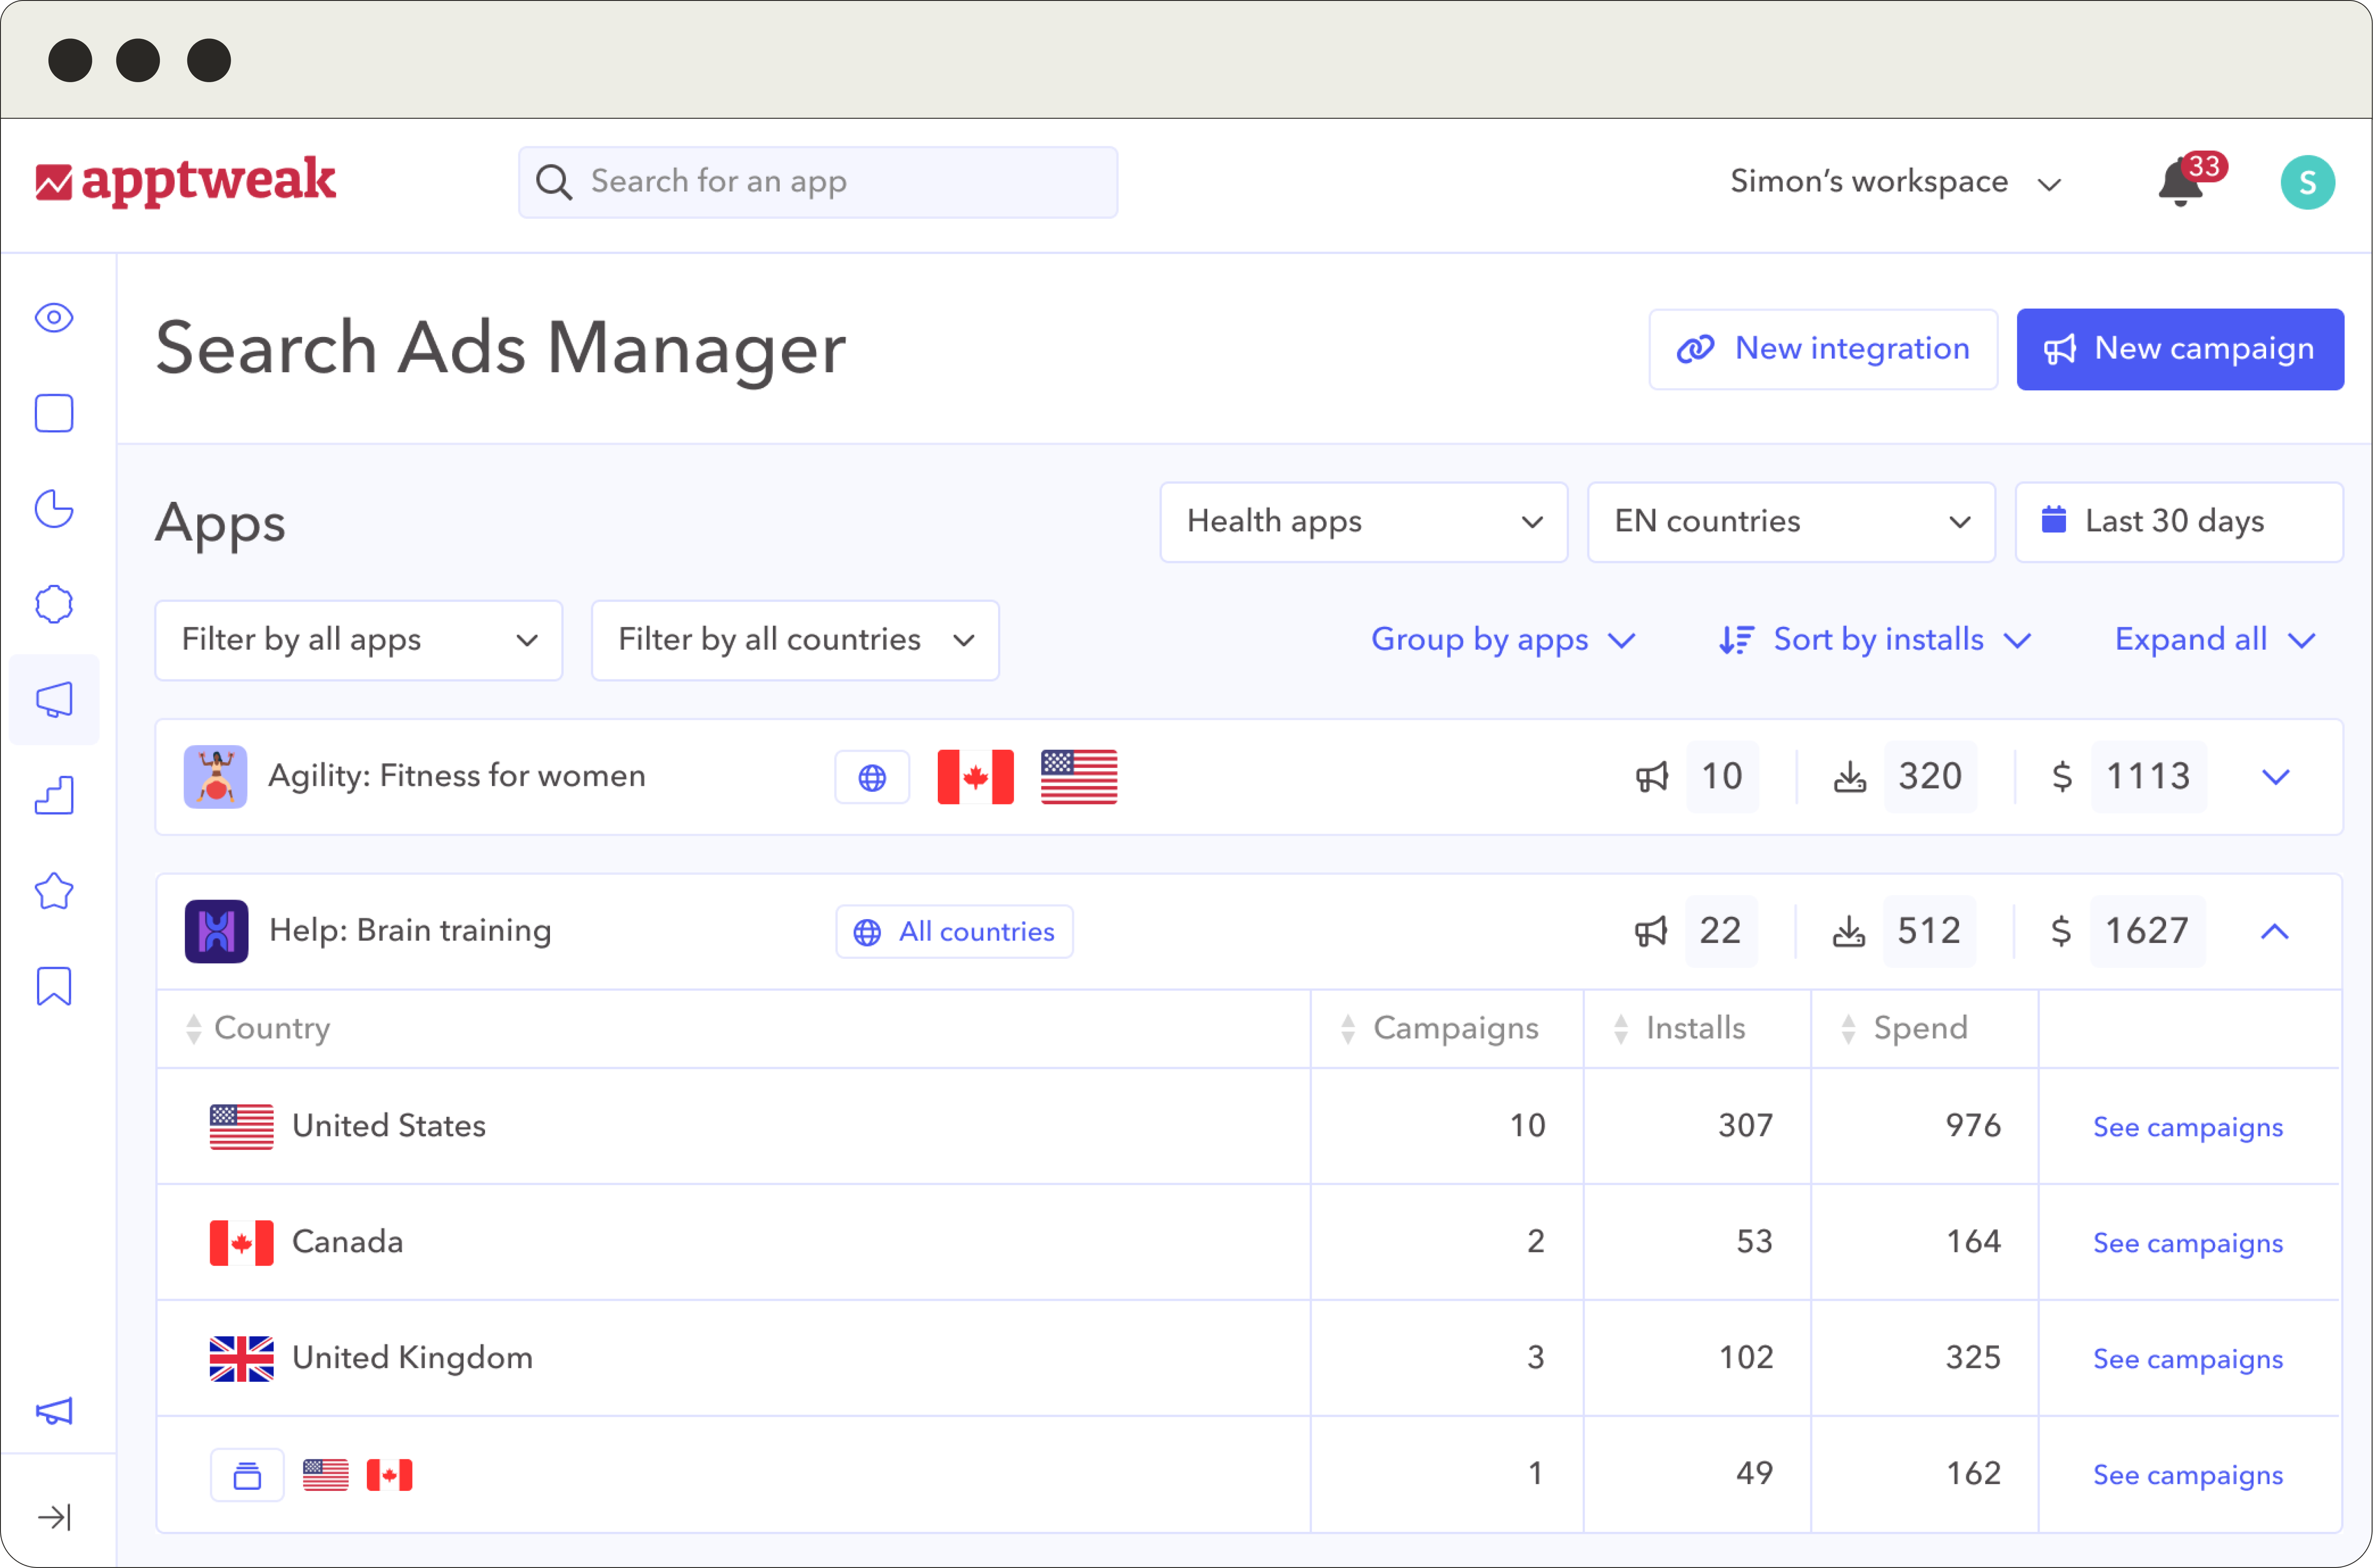Open the Sort by installs menu

[x=1877, y=640]
